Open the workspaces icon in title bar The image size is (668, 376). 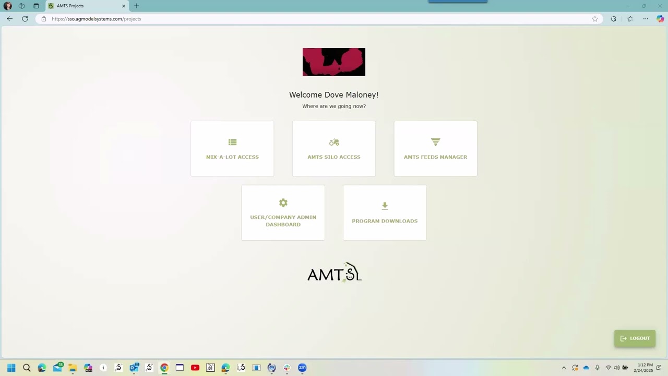click(x=21, y=6)
